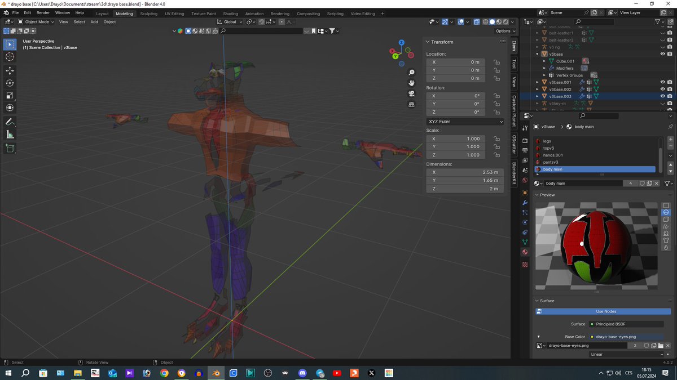Image resolution: width=677 pixels, height=380 pixels.
Task: Open the Physics properties tab icon
Action: (x=525, y=222)
